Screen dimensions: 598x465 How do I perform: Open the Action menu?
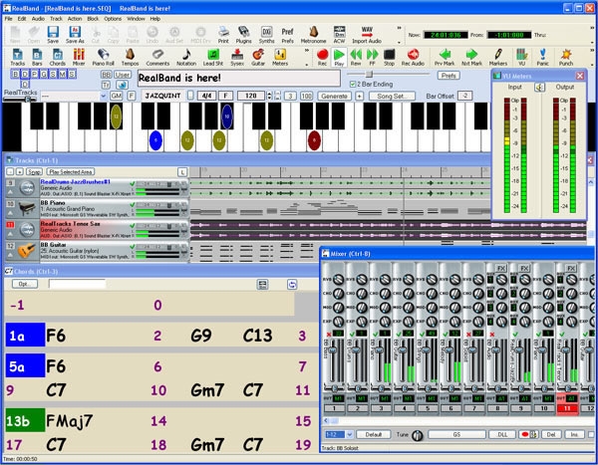75,19
